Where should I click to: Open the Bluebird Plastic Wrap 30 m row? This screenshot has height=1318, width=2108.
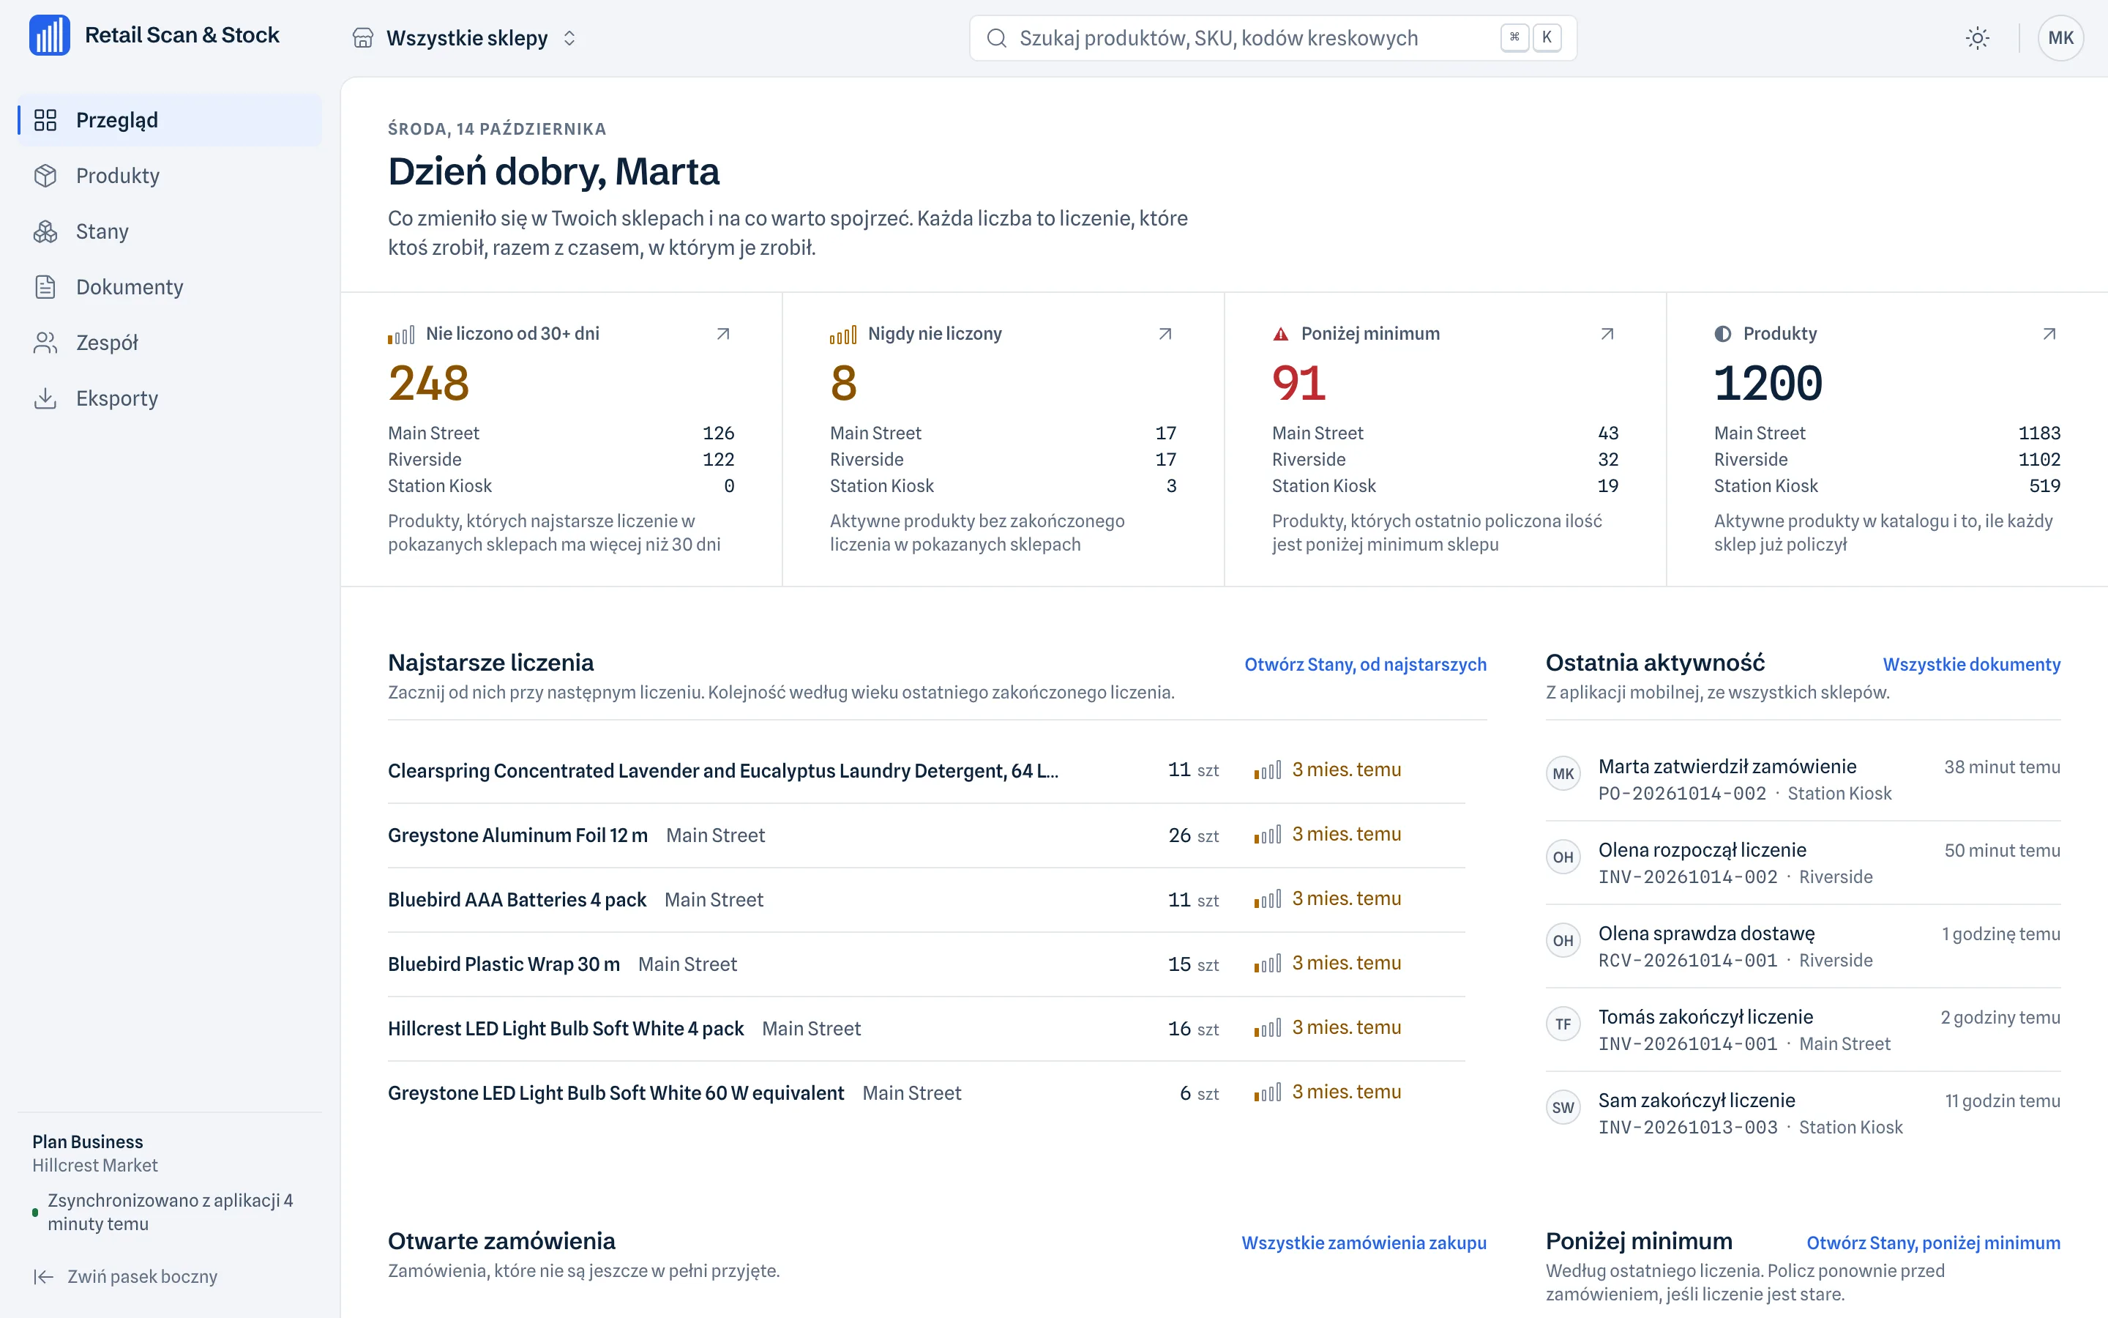(926, 964)
